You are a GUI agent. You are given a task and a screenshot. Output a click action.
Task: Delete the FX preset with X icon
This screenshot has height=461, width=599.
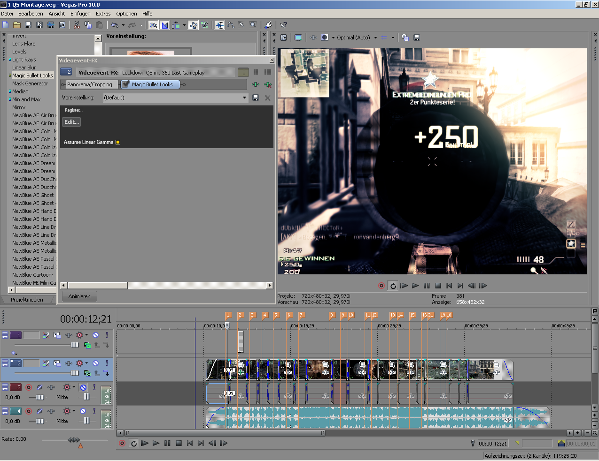pyautogui.click(x=268, y=98)
